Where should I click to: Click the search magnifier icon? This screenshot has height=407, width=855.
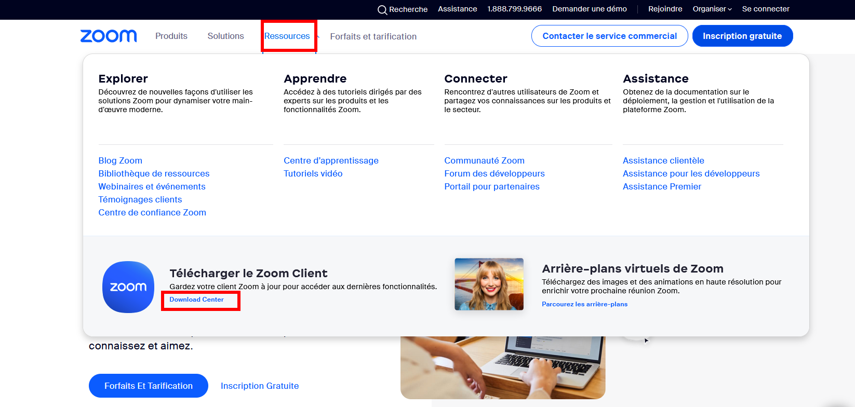pyautogui.click(x=382, y=9)
